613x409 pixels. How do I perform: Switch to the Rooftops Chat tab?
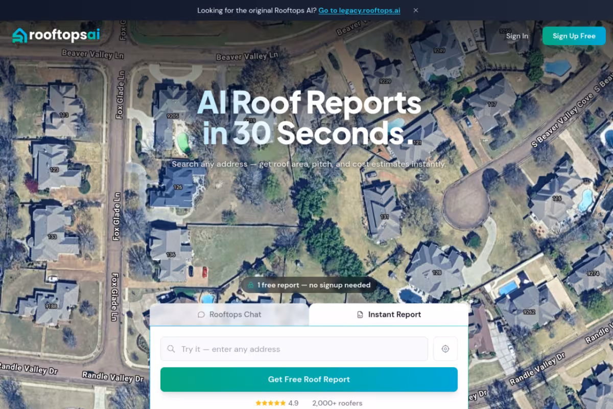click(229, 314)
